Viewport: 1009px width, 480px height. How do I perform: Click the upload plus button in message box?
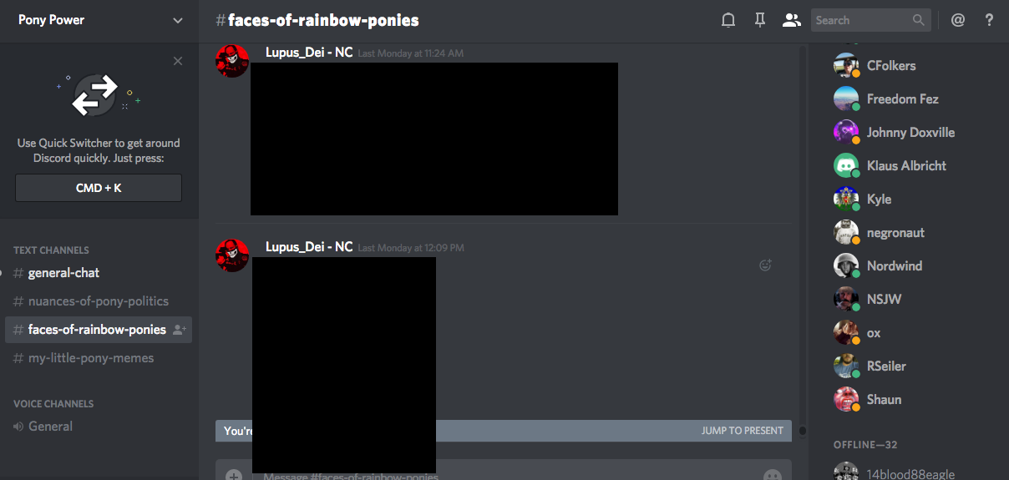(x=234, y=475)
